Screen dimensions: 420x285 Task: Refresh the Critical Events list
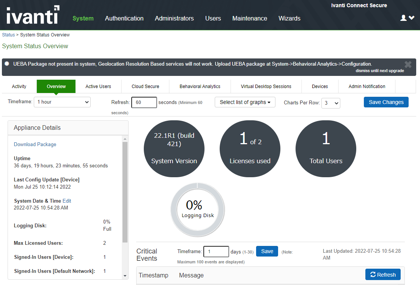coord(382,275)
